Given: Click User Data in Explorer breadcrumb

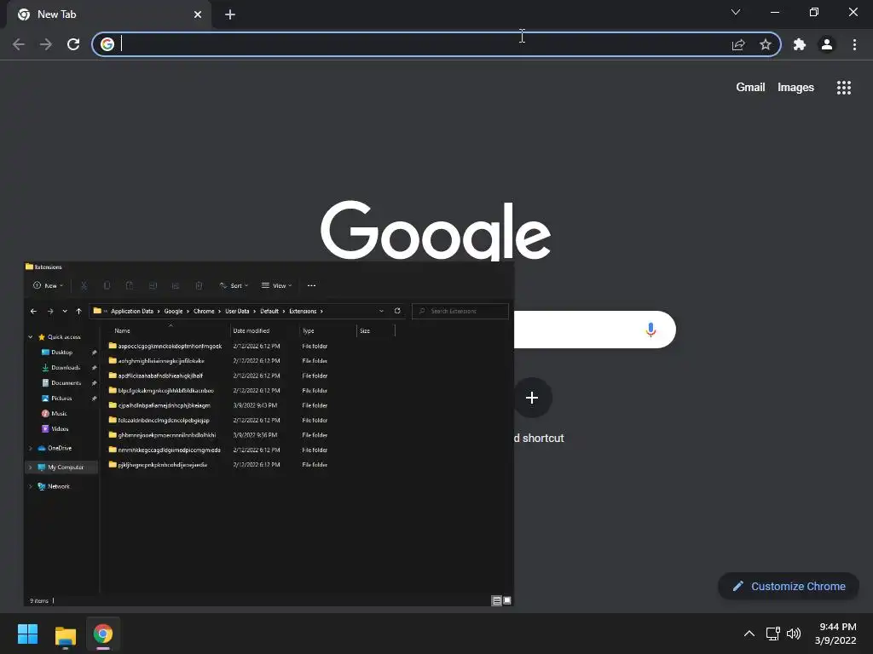Looking at the screenshot, I should click(x=237, y=311).
